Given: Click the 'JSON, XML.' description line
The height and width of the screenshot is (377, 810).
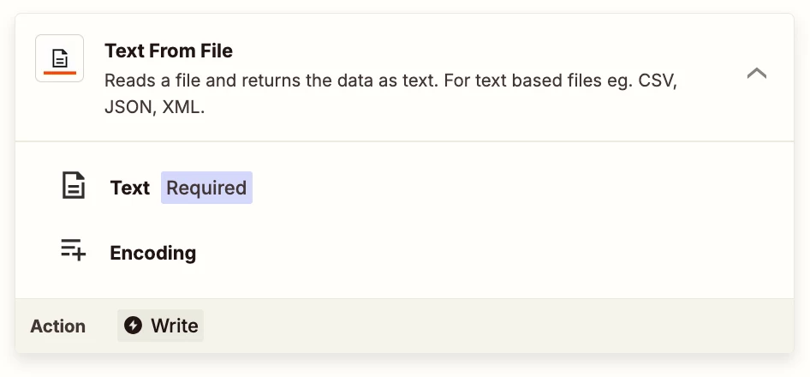Looking at the screenshot, I should click(x=155, y=108).
